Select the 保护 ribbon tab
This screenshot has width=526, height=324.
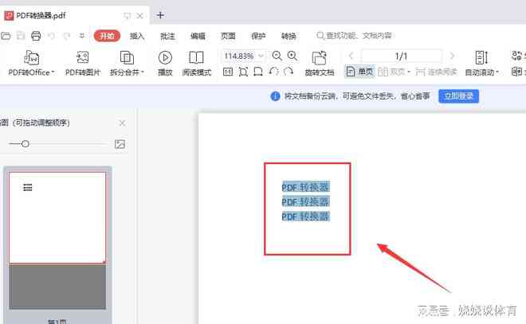pyautogui.click(x=258, y=36)
